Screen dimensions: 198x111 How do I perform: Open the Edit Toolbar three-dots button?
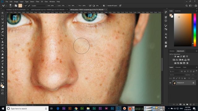pos(2,80)
